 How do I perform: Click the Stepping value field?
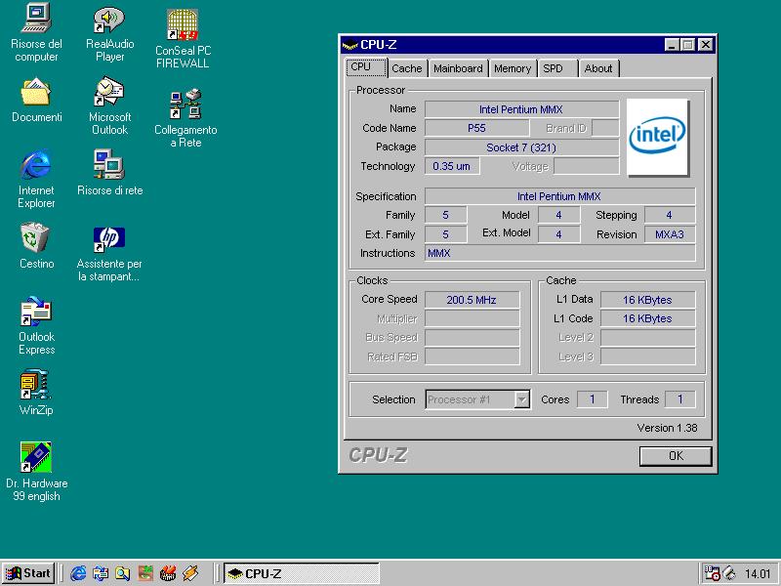670,215
